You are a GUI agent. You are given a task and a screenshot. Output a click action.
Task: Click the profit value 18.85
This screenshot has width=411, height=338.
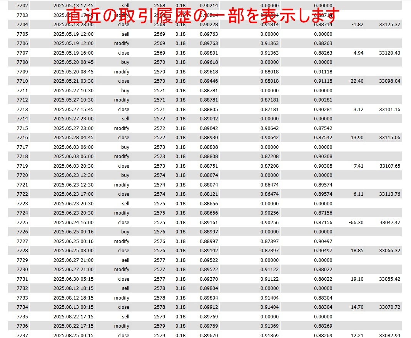pos(357,250)
